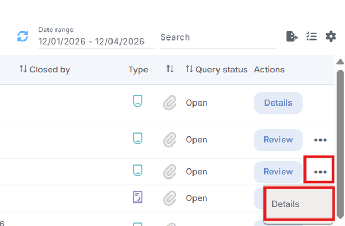Click the paperclip attachment in first row
The width and height of the screenshot is (345, 226).
click(x=170, y=103)
